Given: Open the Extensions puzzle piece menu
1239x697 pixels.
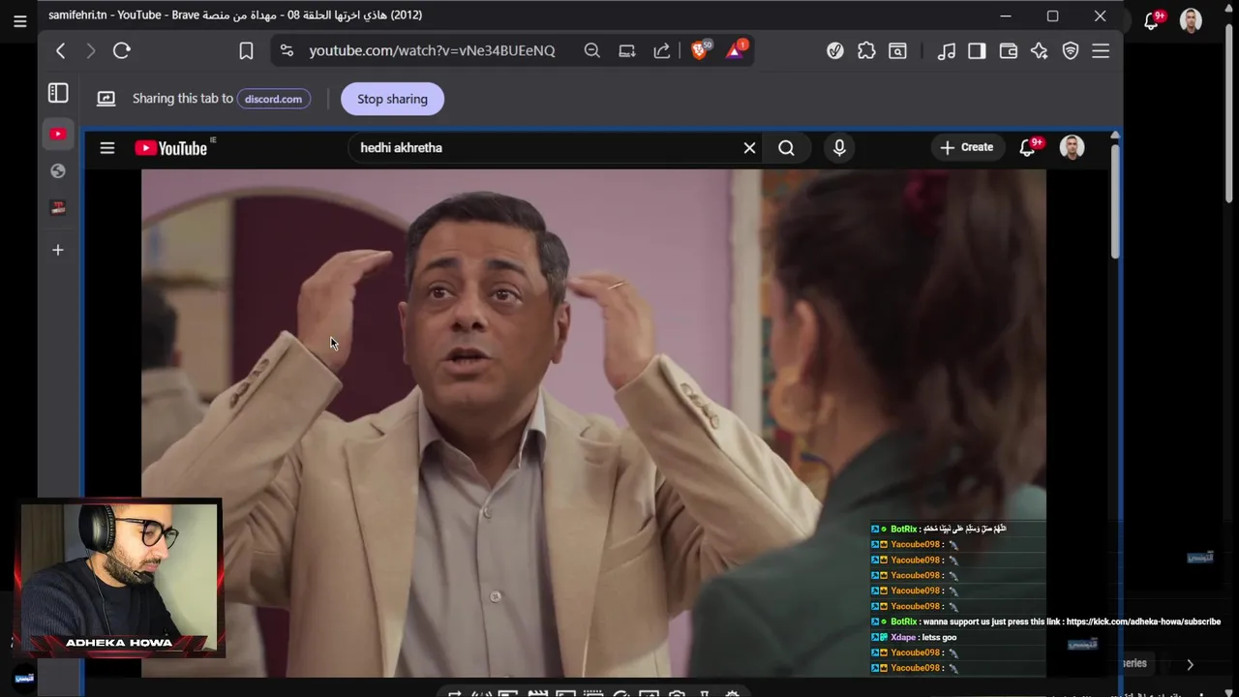Looking at the screenshot, I should (x=866, y=50).
